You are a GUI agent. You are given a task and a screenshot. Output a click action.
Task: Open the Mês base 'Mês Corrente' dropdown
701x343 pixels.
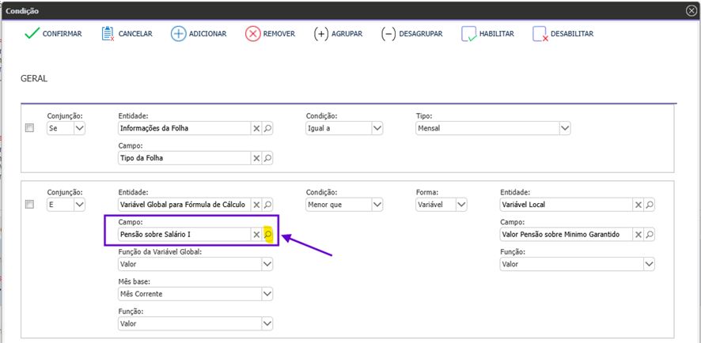pos(267,294)
